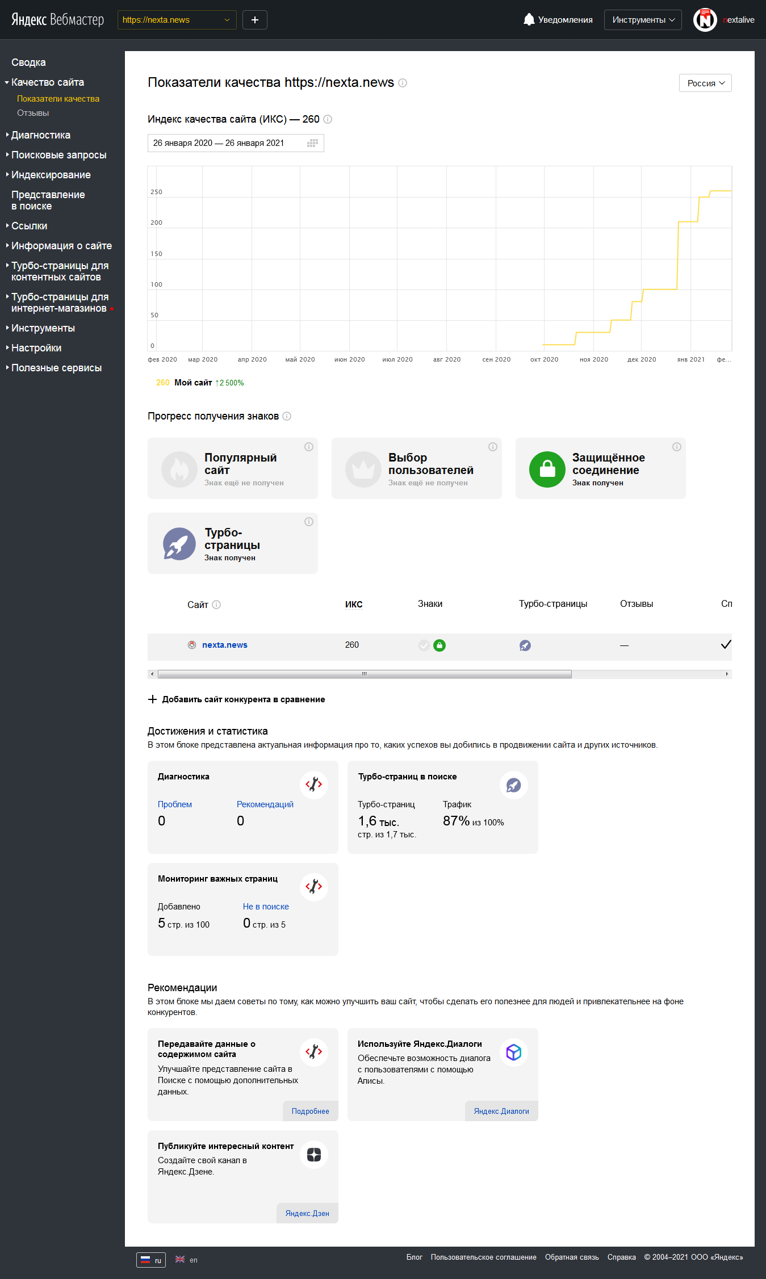Select the ru language option
Screen dimensions: 766x1279
pyautogui.click(x=151, y=1260)
